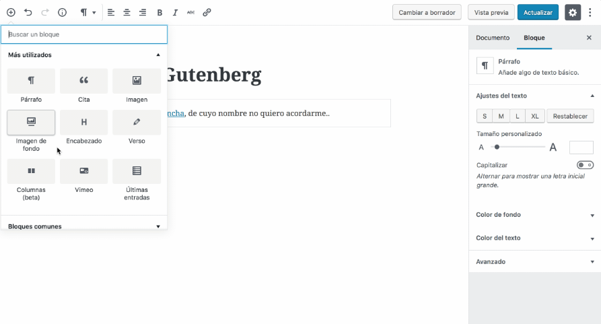Set font size to M
Image resolution: width=601 pixels, height=324 pixels.
coord(501,116)
